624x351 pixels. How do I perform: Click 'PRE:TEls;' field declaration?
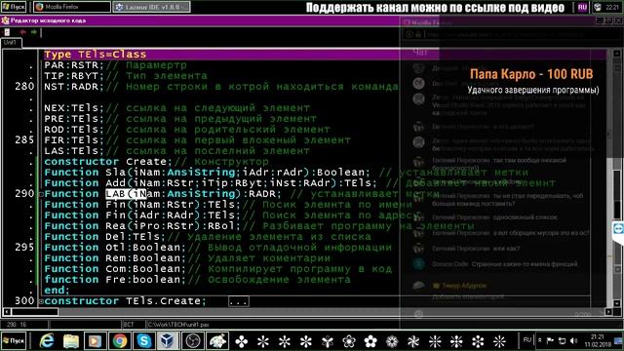pyautogui.click(x=74, y=119)
